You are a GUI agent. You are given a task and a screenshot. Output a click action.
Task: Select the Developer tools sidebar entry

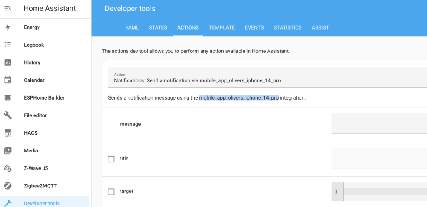(45, 202)
